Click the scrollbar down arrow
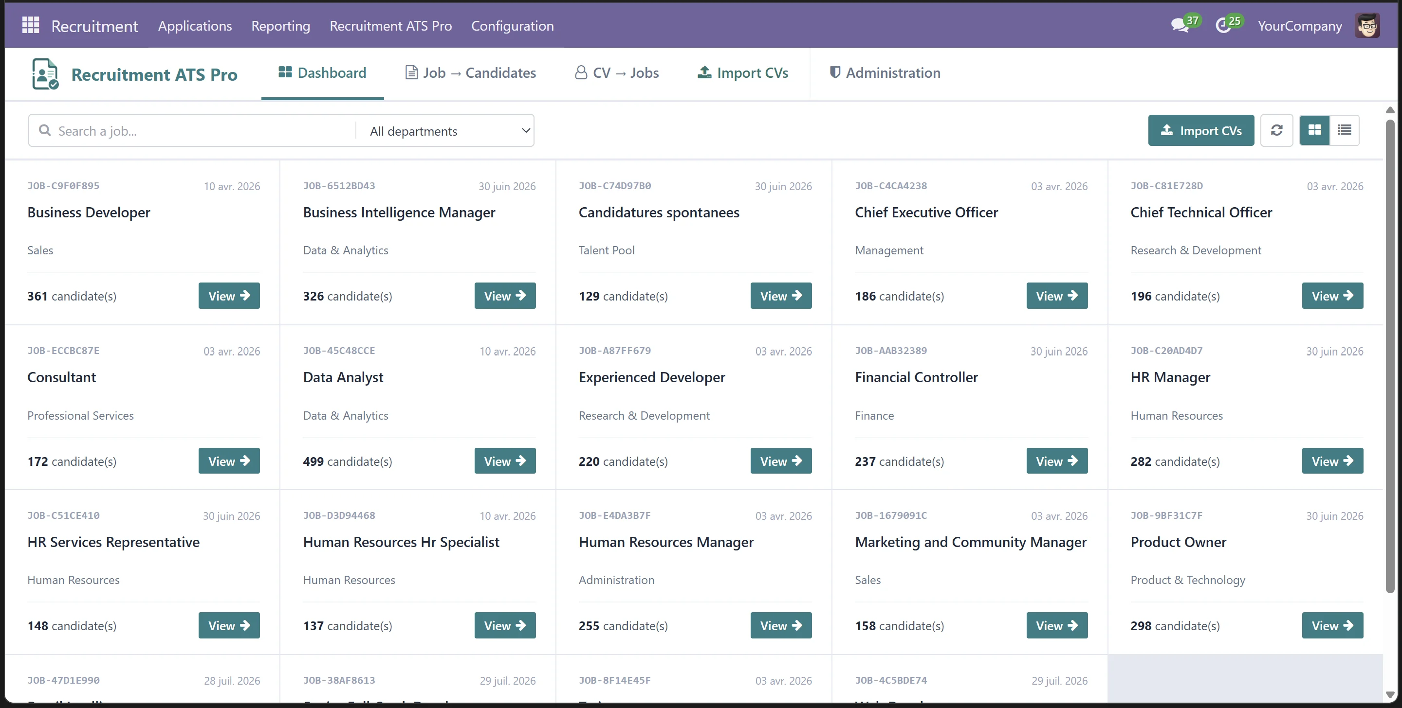1402x708 pixels. point(1389,695)
